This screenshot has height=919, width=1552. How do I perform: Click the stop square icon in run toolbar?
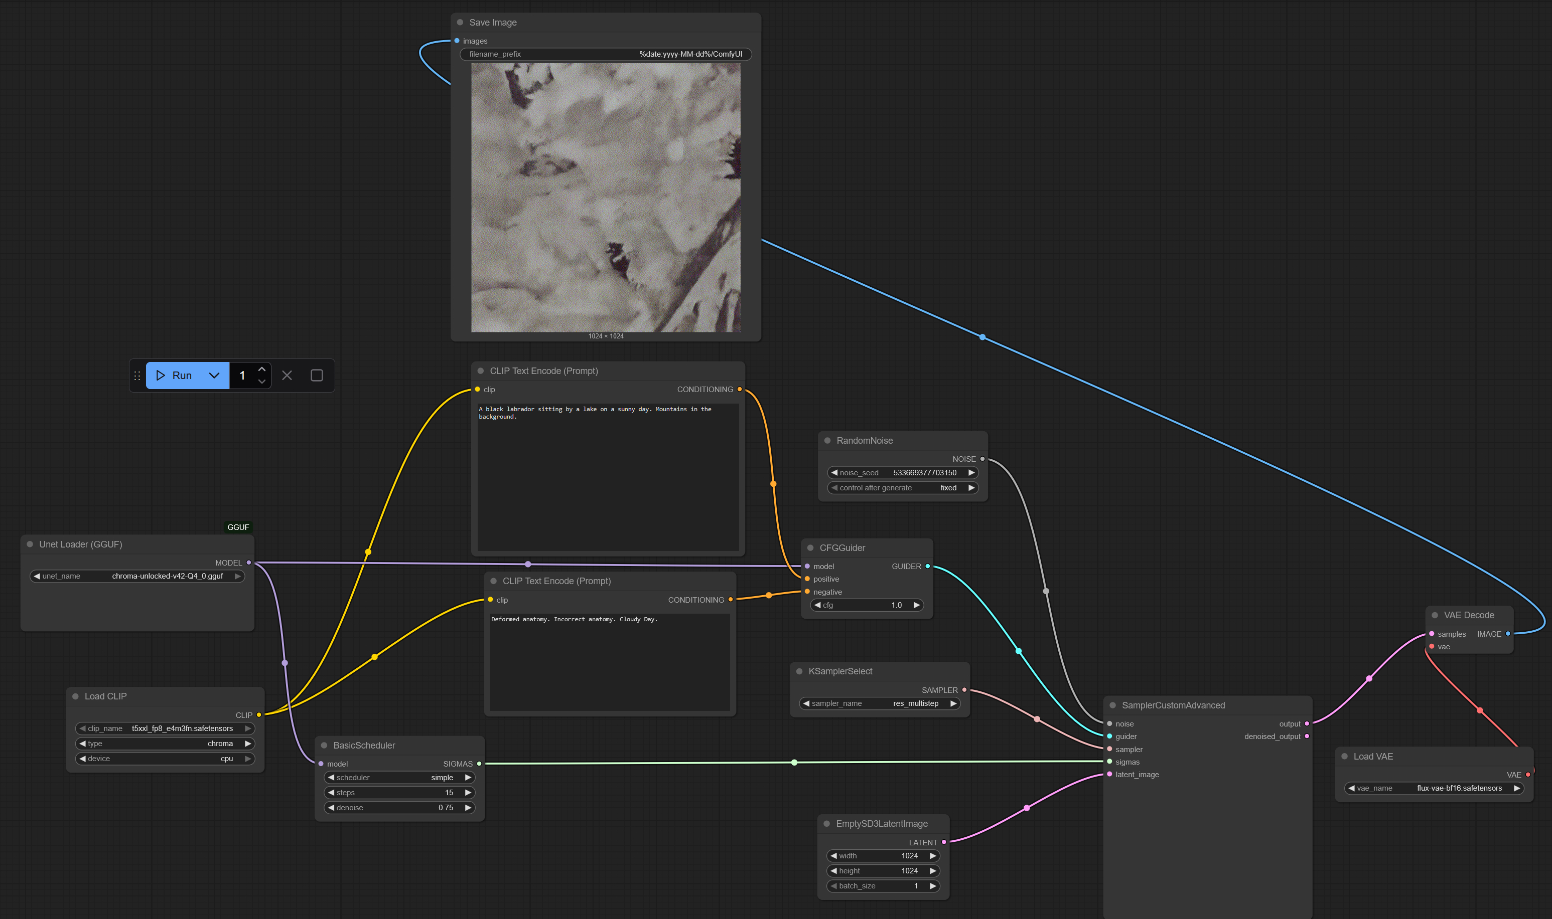[x=317, y=376]
